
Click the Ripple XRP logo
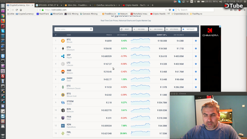pos(63,56)
